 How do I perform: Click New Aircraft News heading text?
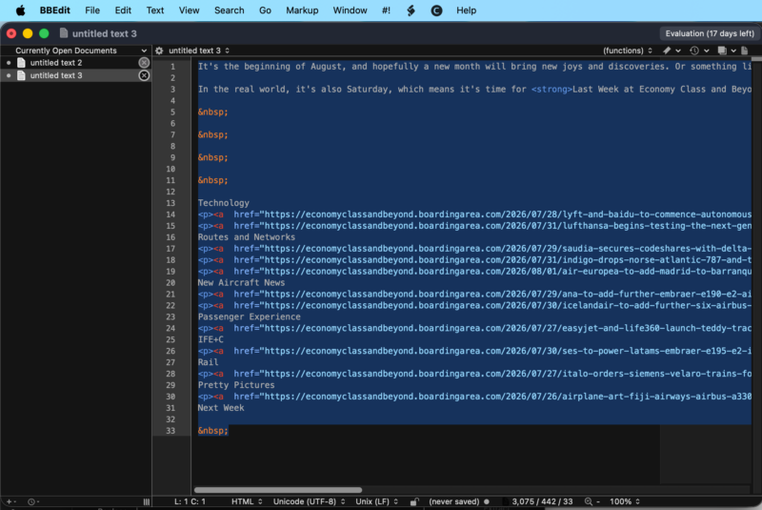pos(241,282)
